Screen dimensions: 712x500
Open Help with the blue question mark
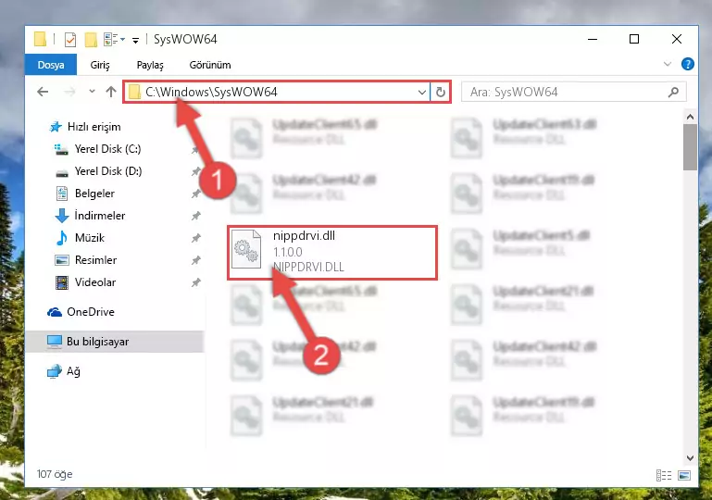point(688,64)
